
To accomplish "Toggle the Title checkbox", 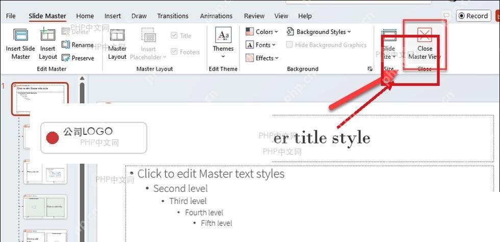I will point(174,35).
